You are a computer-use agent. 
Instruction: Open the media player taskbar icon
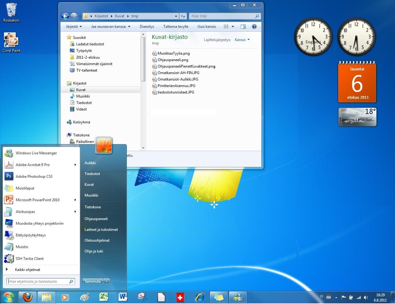click(65, 297)
